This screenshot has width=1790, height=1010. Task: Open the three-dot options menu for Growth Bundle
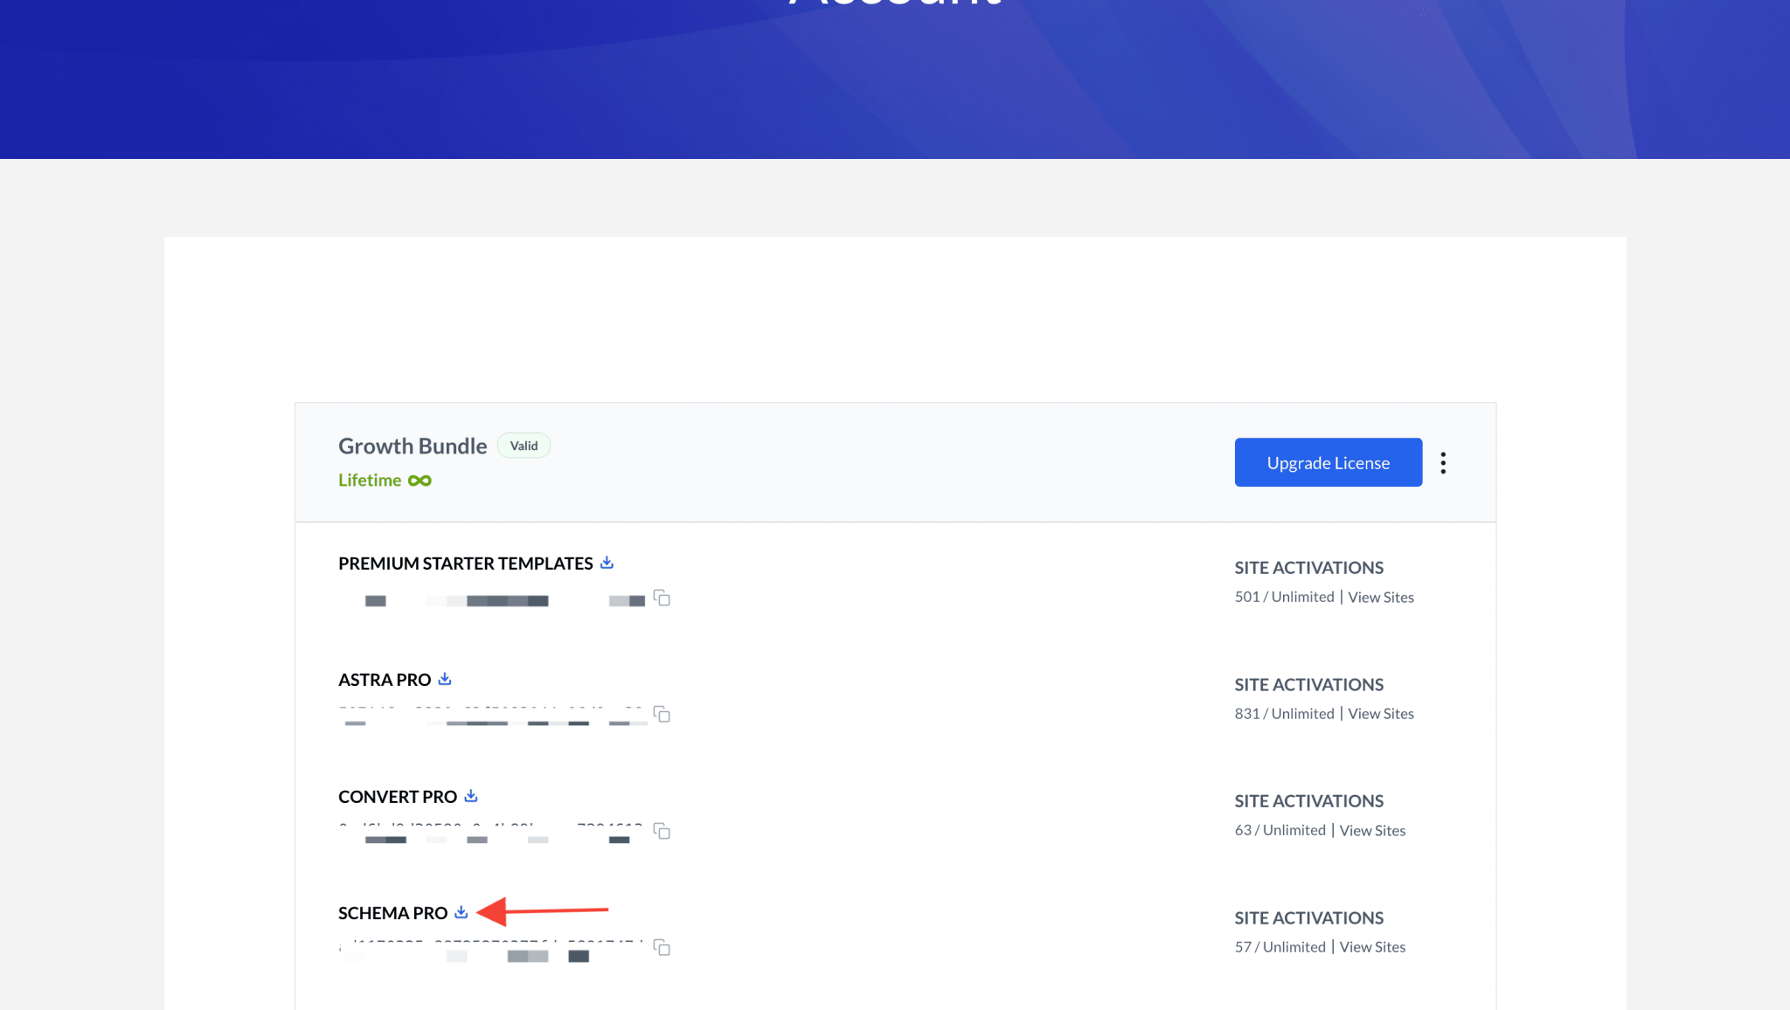(x=1443, y=462)
